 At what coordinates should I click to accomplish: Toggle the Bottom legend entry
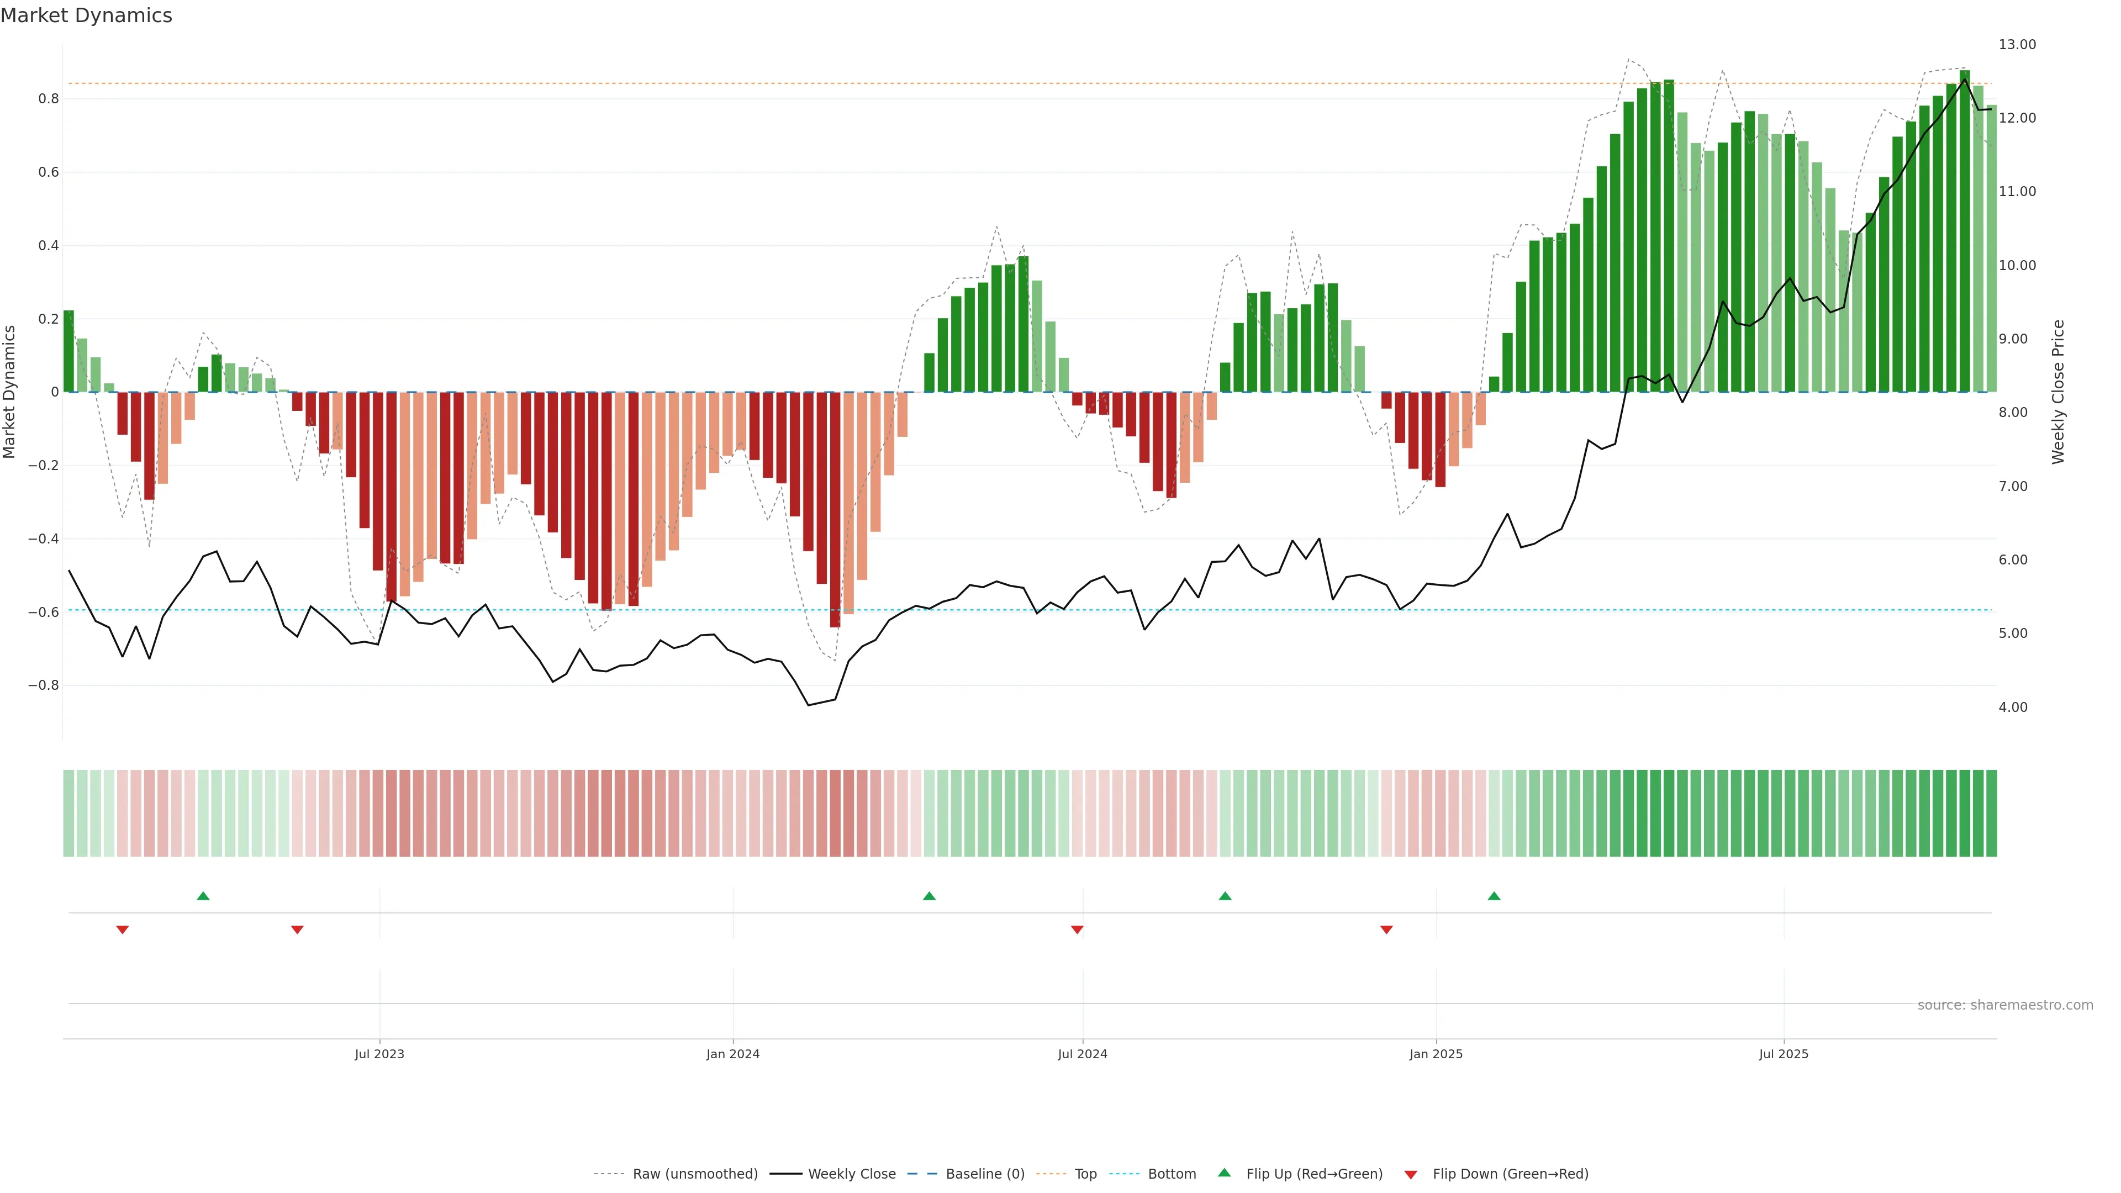1172,1174
